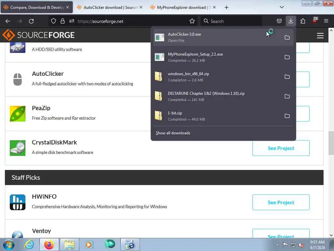
Task: Show MyPhoneExplorer_Setup_2.1.exe in folder
Action: [x=287, y=57]
